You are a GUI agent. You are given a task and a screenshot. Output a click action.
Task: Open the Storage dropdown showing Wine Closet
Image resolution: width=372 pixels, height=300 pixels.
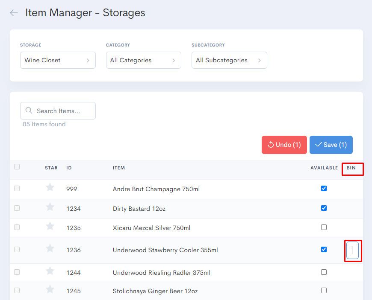[58, 60]
